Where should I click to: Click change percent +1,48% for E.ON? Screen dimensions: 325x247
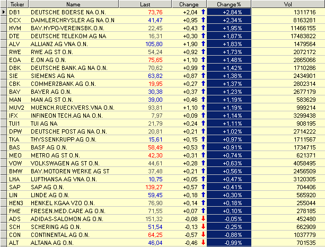(232, 60)
